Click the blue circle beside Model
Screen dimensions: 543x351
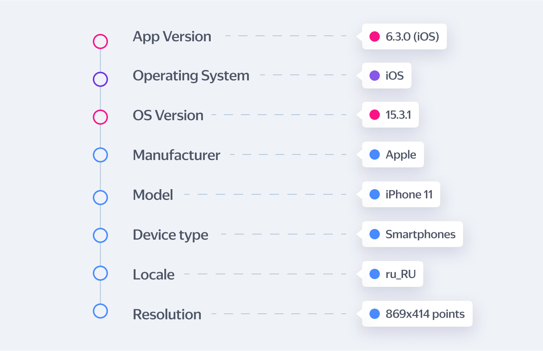tap(100, 197)
